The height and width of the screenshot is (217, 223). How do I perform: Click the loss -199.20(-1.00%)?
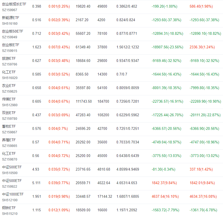[x=165, y=7]
